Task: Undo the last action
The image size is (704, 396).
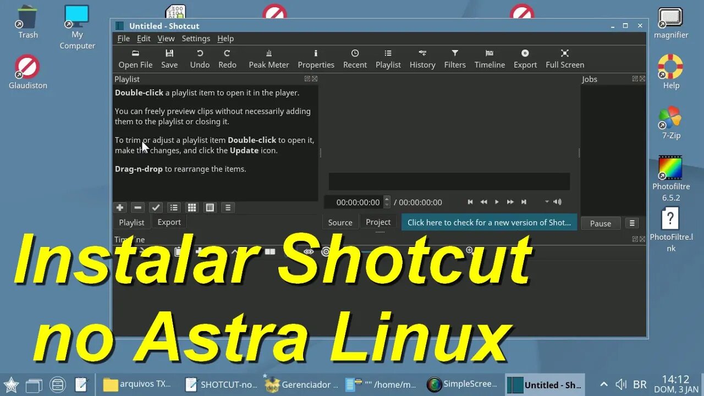Action: tap(200, 59)
